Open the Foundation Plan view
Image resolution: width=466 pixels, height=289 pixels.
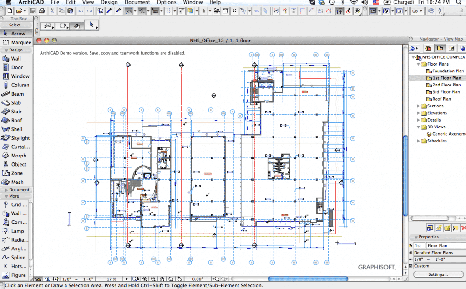pyautogui.click(x=445, y=71)
